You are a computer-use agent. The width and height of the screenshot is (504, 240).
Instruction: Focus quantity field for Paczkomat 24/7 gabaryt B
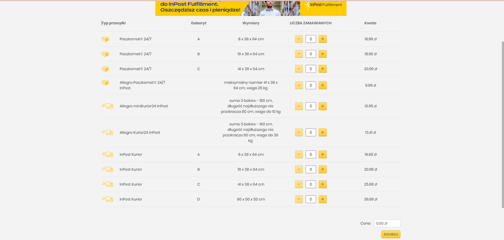[310, 54]
